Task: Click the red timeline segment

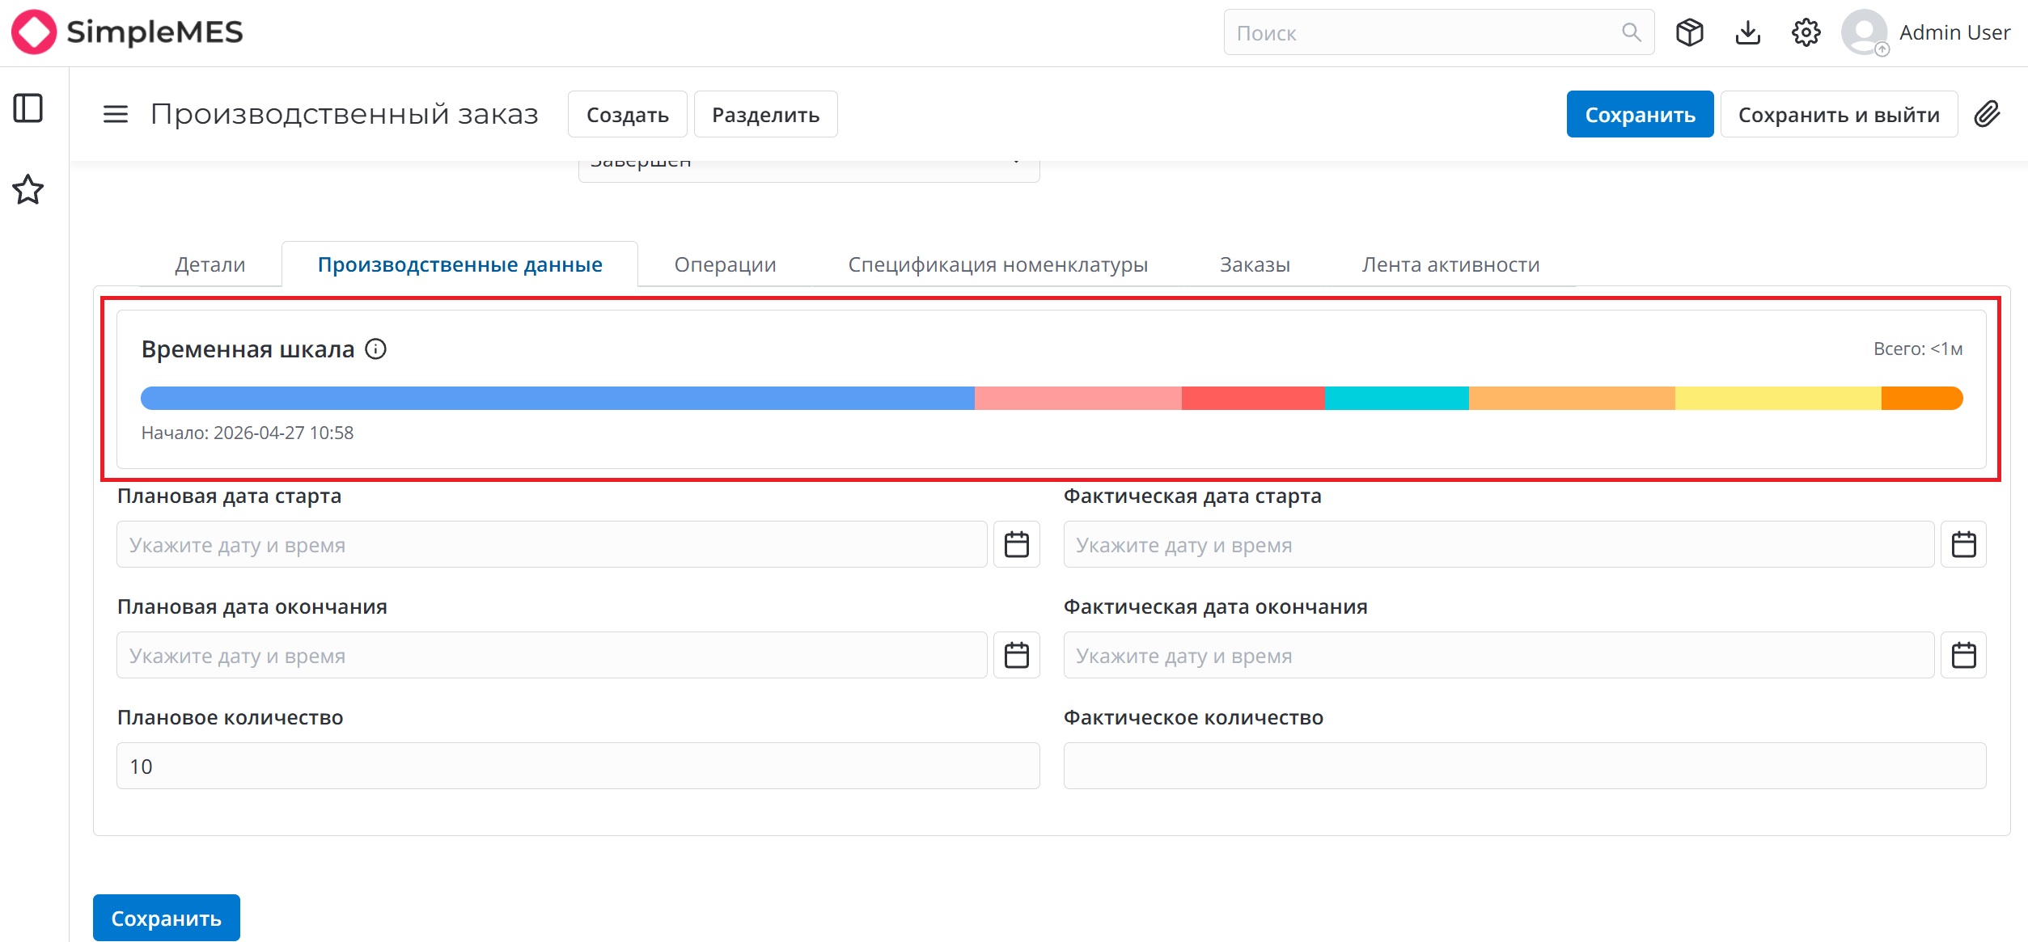Action: (x=1253, y=398)
